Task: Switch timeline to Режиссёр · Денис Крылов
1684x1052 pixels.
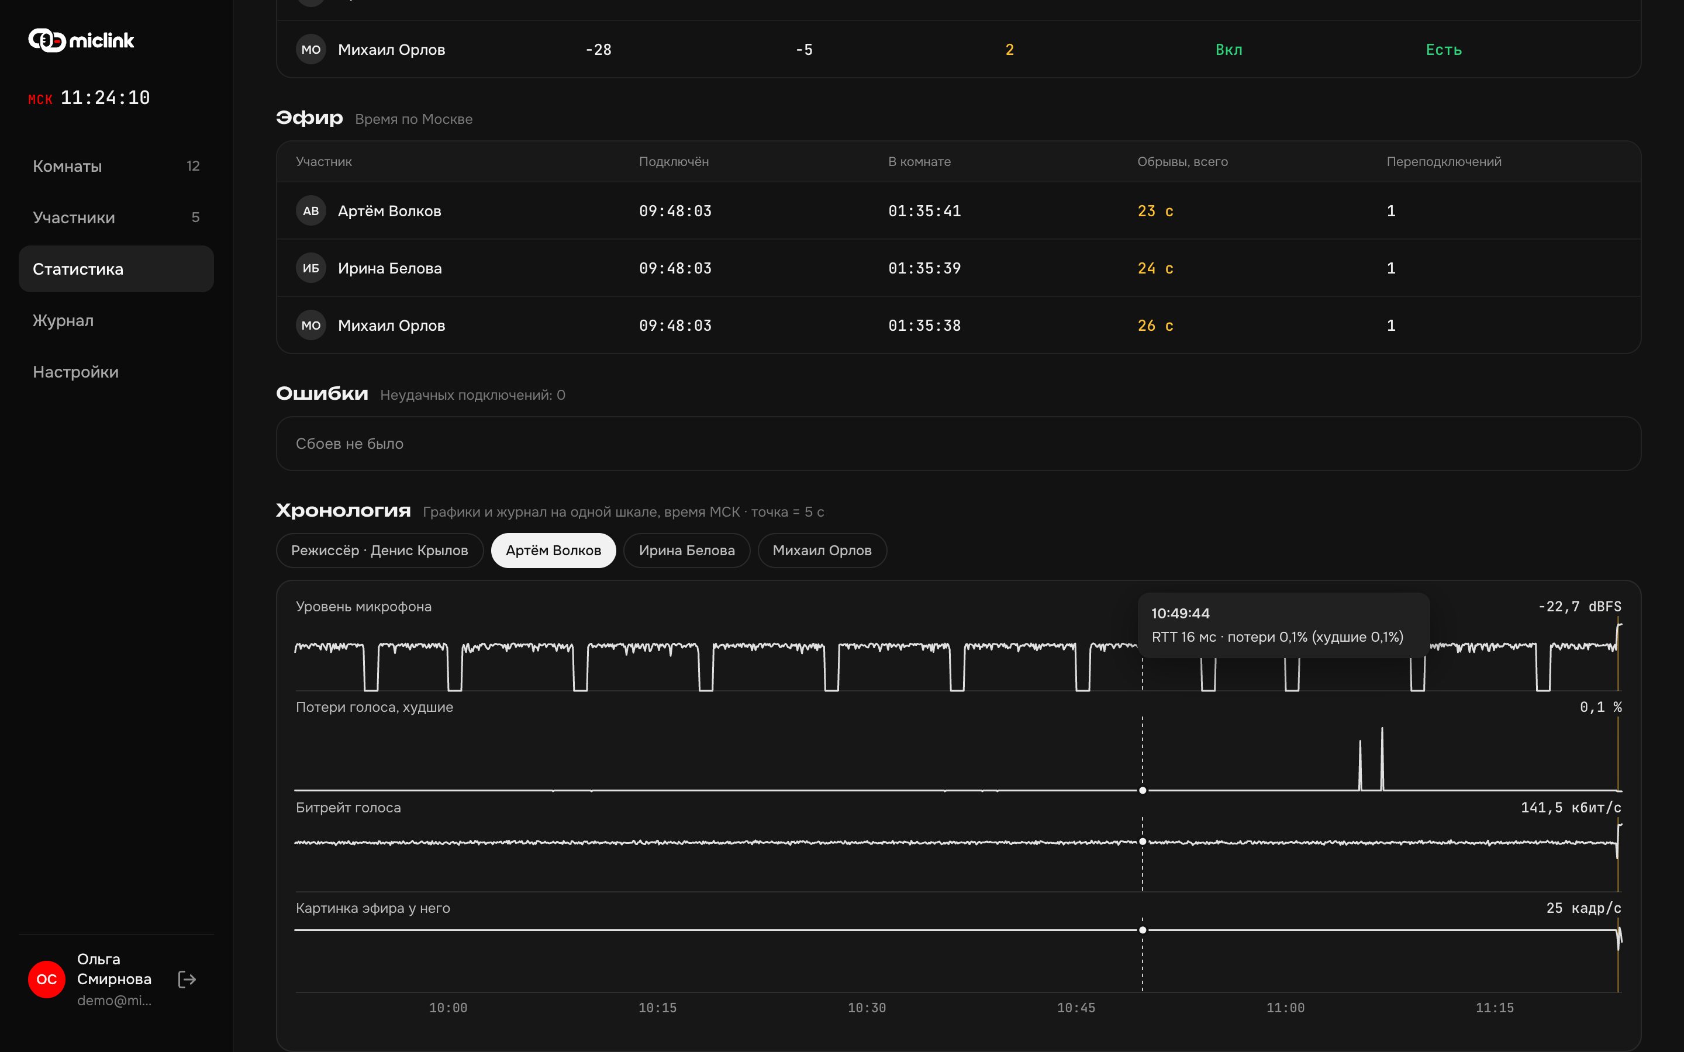Action: [x=379, y=551]
